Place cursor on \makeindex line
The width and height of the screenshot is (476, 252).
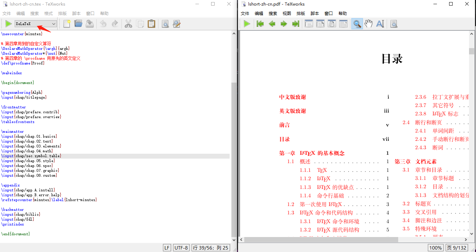[12, 73]
